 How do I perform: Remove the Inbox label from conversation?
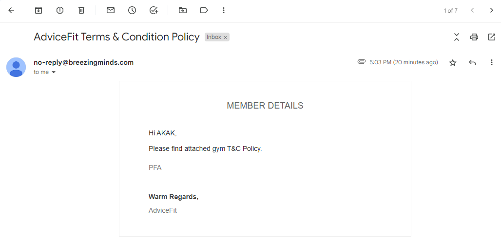coord(225,37)
